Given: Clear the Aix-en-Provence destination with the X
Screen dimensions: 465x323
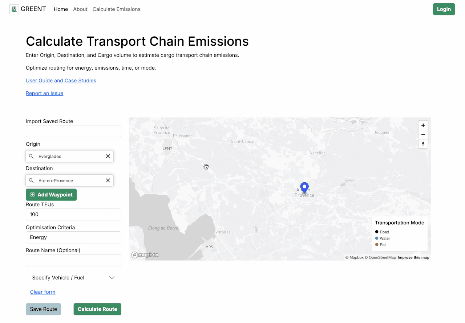Looking at the screenshot, I should [108, 180].
